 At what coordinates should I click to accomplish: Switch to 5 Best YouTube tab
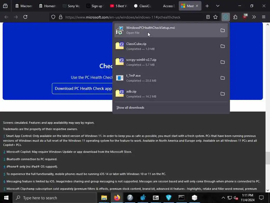point(119,6)
